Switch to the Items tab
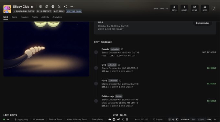220x122 pixels. (14, 17)
